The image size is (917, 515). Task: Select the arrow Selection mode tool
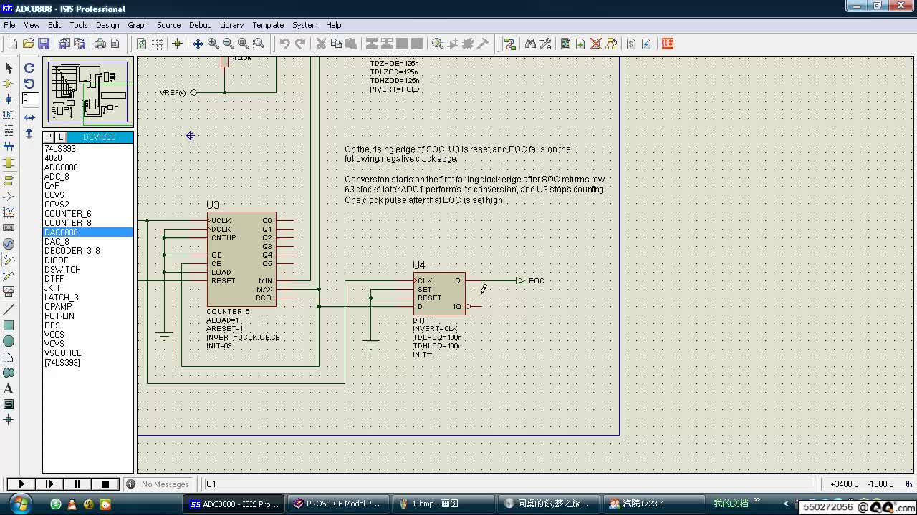[x=9, y=68]
